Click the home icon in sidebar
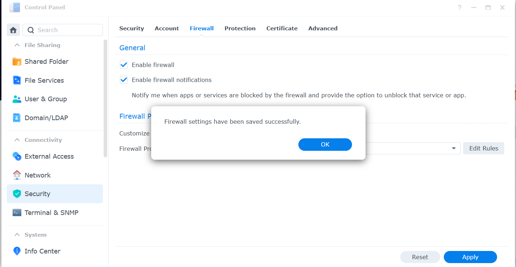This screenshot has width=516, height=267. point(13,30)
